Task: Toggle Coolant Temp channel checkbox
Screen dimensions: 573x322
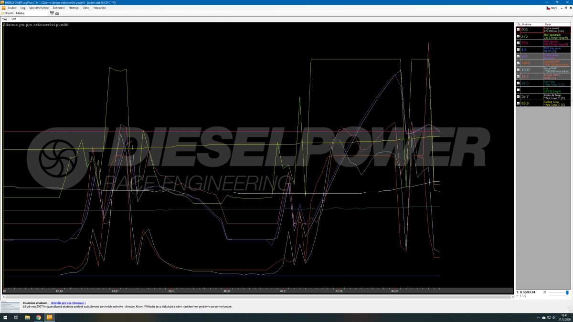Action: [x=519, y=103]
